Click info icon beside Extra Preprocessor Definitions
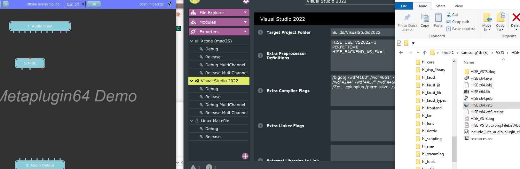The image size is (520, 169). point(260,55)
